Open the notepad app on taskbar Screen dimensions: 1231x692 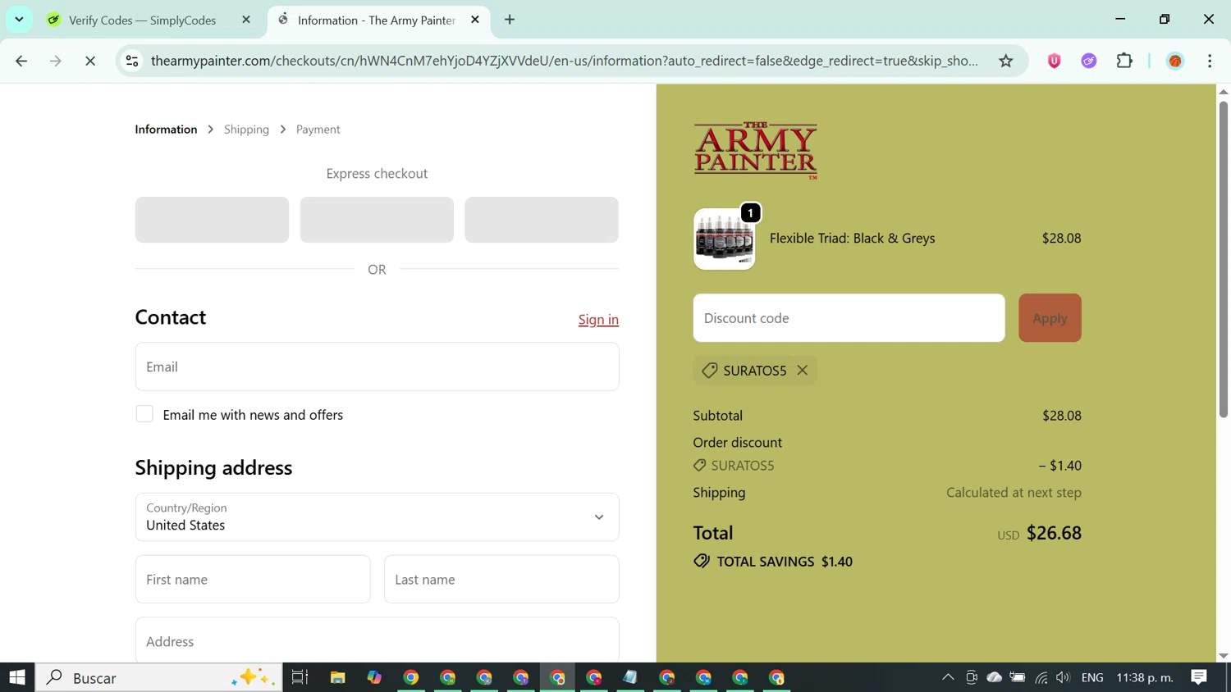click(x=630, y=677)
